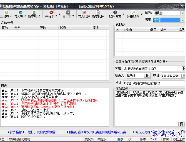Viewport: 186px width, 142px height.
Task: Open 软件设置 software settings icon
Action: [x=115, y=12]
